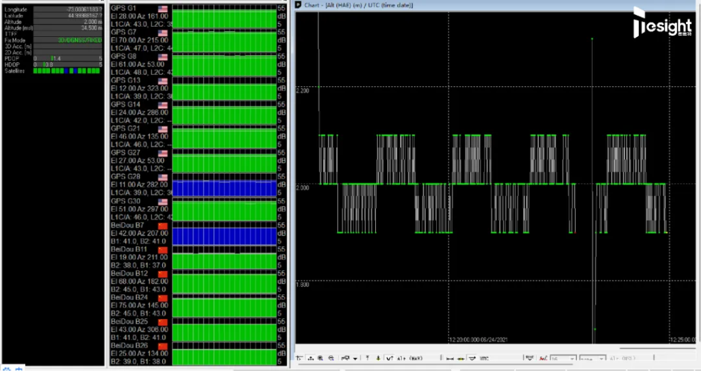Click the US flag on GPS G1 row
The width and height of the screenshot is (701, 371).
tap(163, 8)
